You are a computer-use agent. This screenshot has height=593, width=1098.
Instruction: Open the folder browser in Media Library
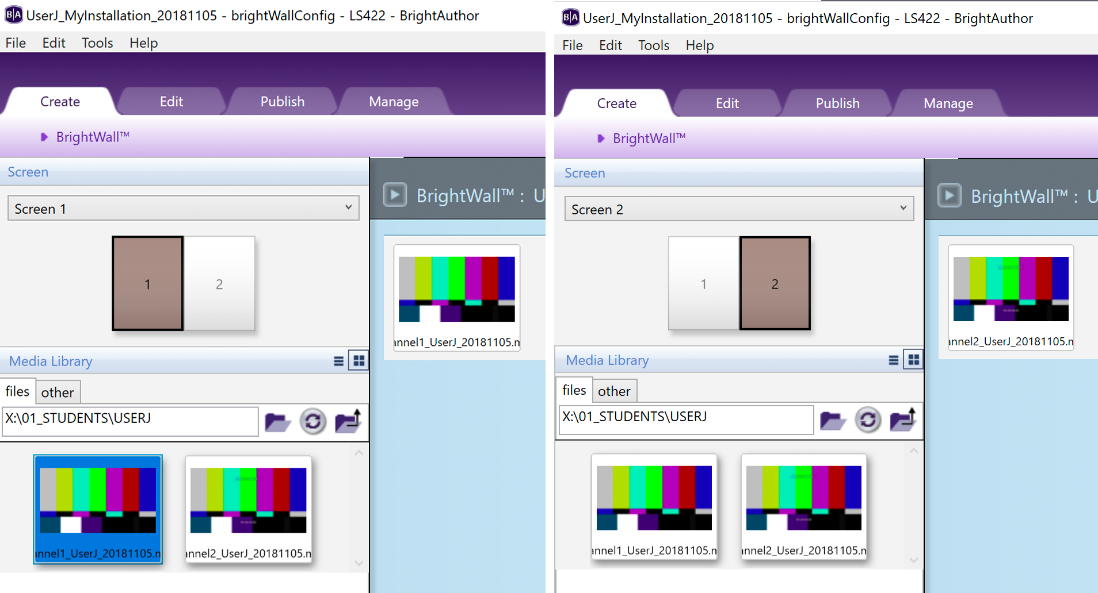278,421
